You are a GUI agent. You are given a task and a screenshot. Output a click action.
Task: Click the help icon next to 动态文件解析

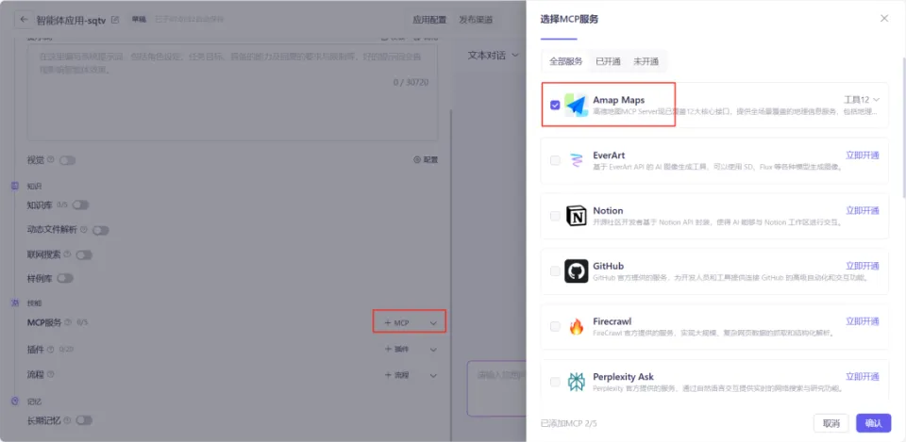point(84,230)
